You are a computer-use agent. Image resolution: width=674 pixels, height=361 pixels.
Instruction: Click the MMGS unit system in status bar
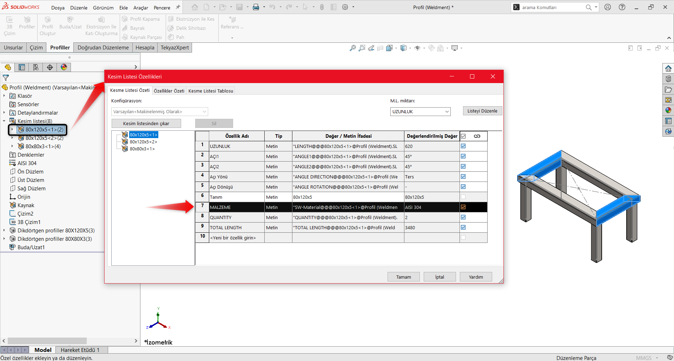(x=643, y=358)
